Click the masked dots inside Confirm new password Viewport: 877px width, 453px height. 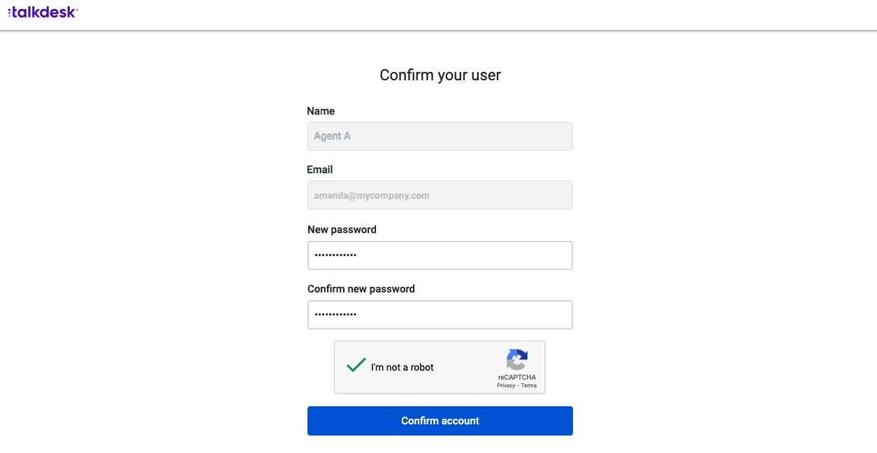coord(335,315)
